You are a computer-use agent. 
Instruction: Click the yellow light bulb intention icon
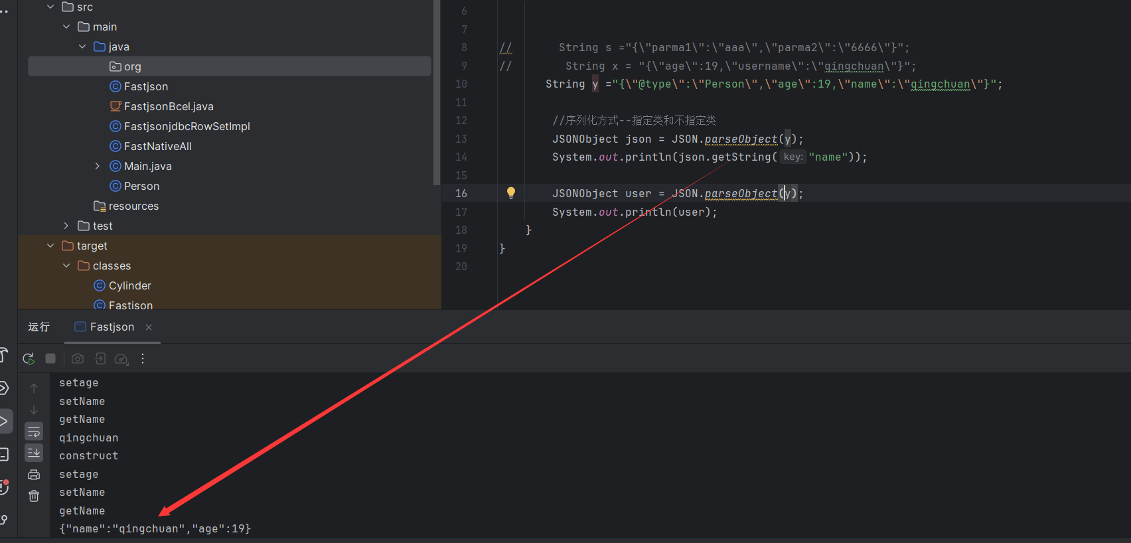click(x=511, y=193)
